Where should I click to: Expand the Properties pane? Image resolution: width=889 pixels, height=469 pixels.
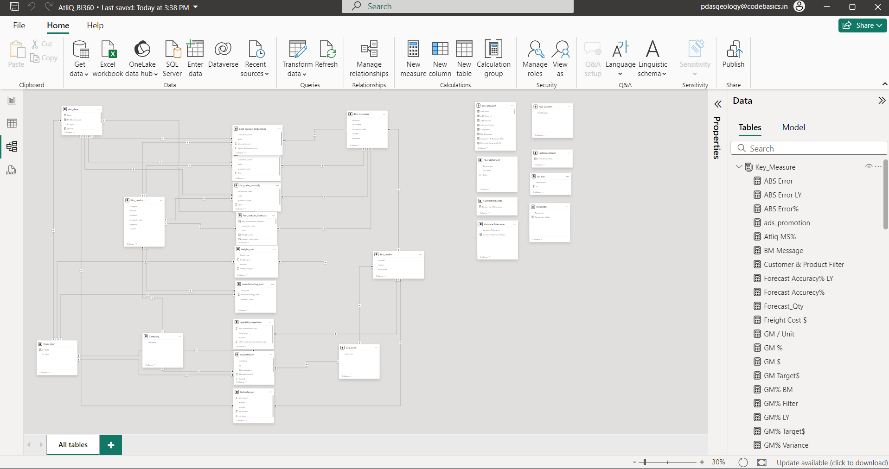click(x=717, y=104)
